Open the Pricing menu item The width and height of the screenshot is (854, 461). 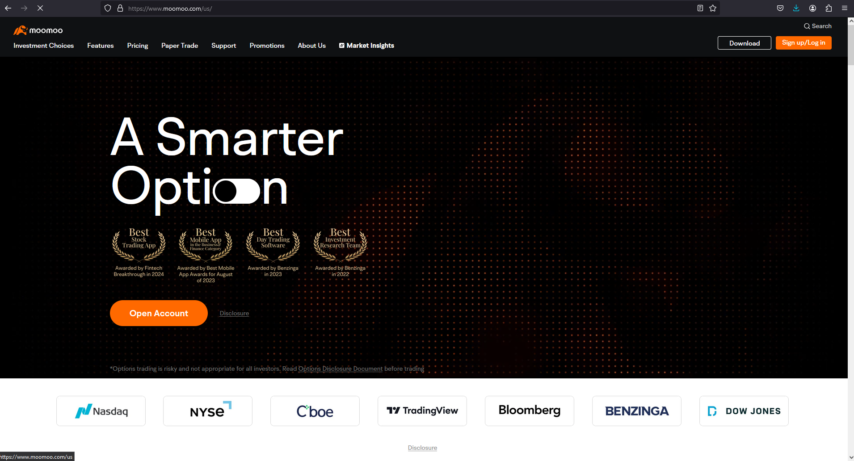[138, 46]
